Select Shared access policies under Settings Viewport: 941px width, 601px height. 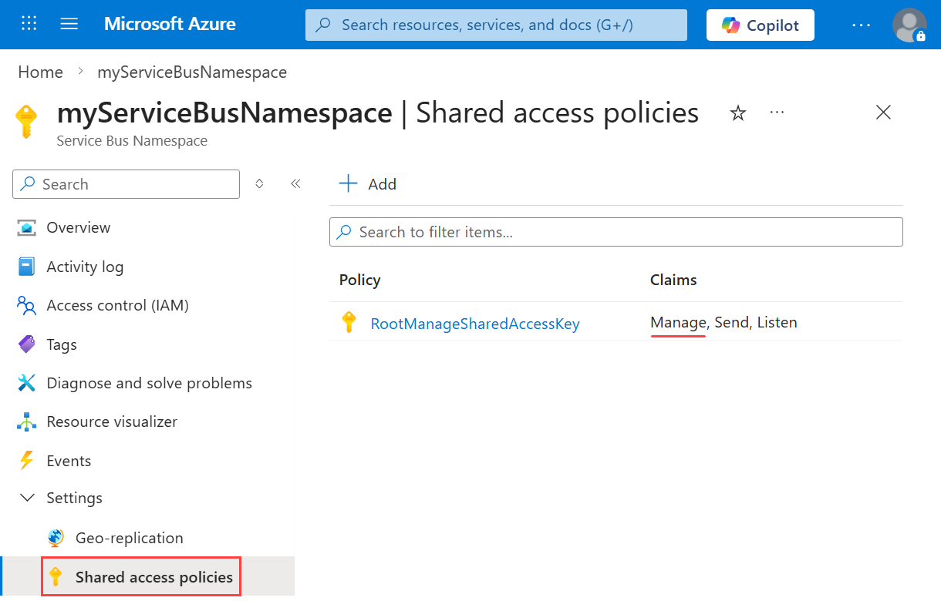(x=153, y=576)
